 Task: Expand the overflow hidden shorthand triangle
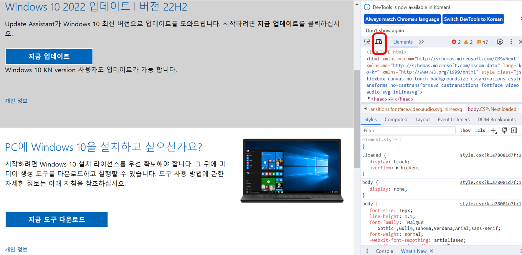(397, 168)
